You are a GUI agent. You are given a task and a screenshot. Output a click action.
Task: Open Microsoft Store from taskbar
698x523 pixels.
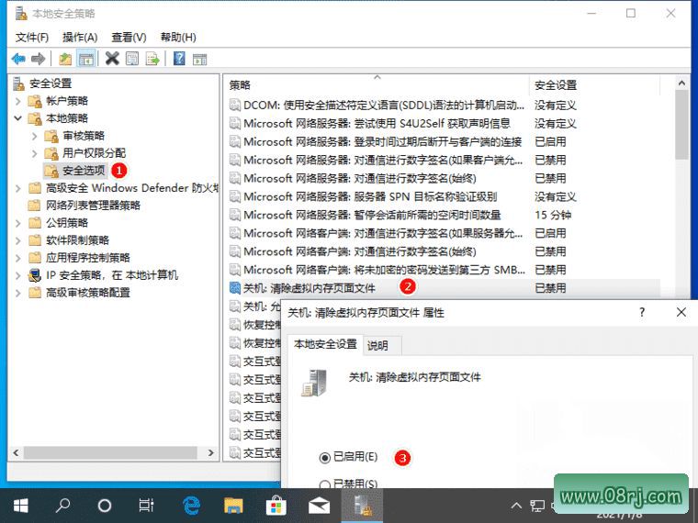pyautogui.click(x=276, y=506)
